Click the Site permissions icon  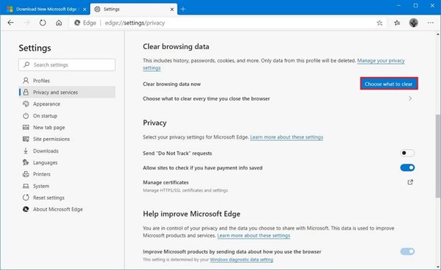26,139
